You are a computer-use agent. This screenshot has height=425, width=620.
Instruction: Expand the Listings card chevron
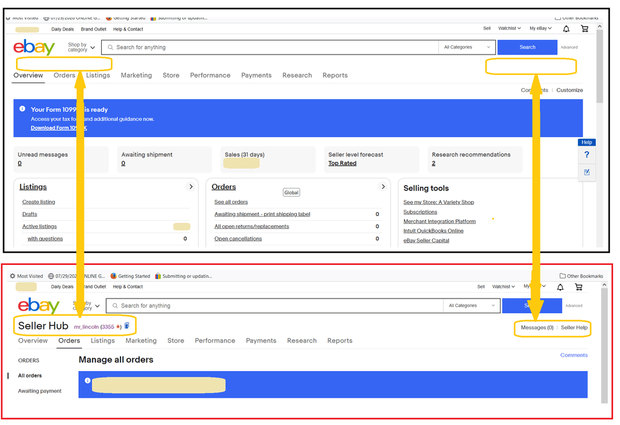191,187
